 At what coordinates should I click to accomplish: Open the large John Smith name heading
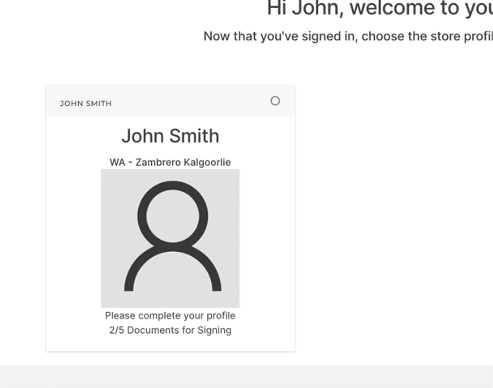pos(170,136)
